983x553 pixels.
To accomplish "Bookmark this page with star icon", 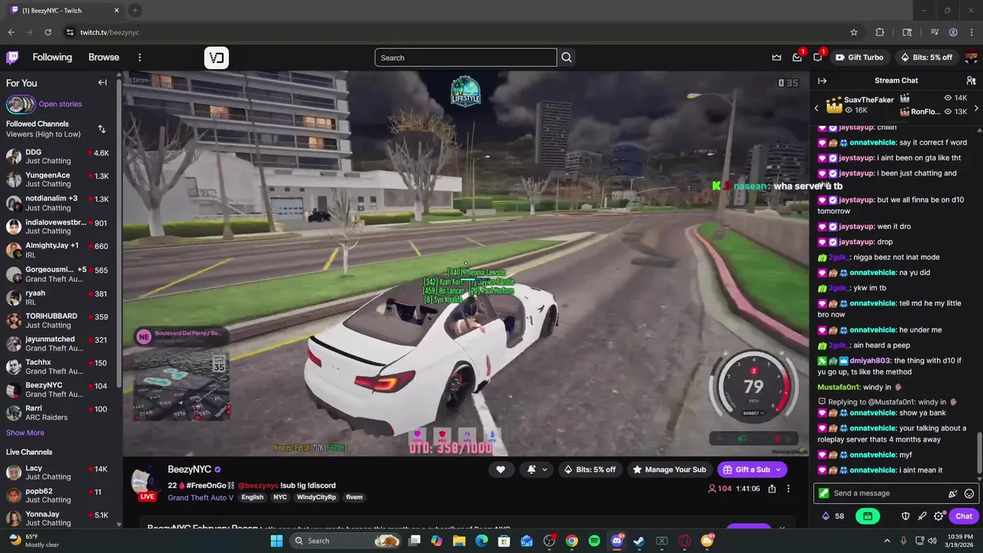I will 853,32.
